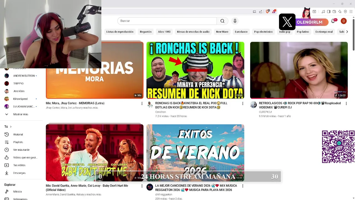Select the Años 1980 chip
The height and width of the screenshot is (200, 355).
164,32
